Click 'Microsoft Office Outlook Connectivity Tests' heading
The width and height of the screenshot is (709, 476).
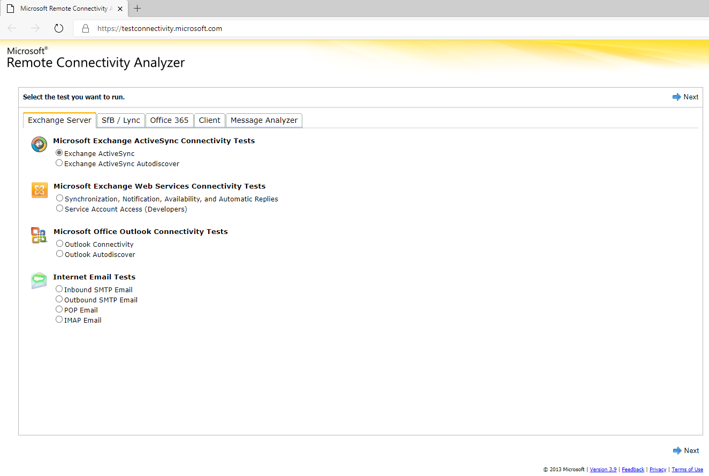click(x=141, y=232)
